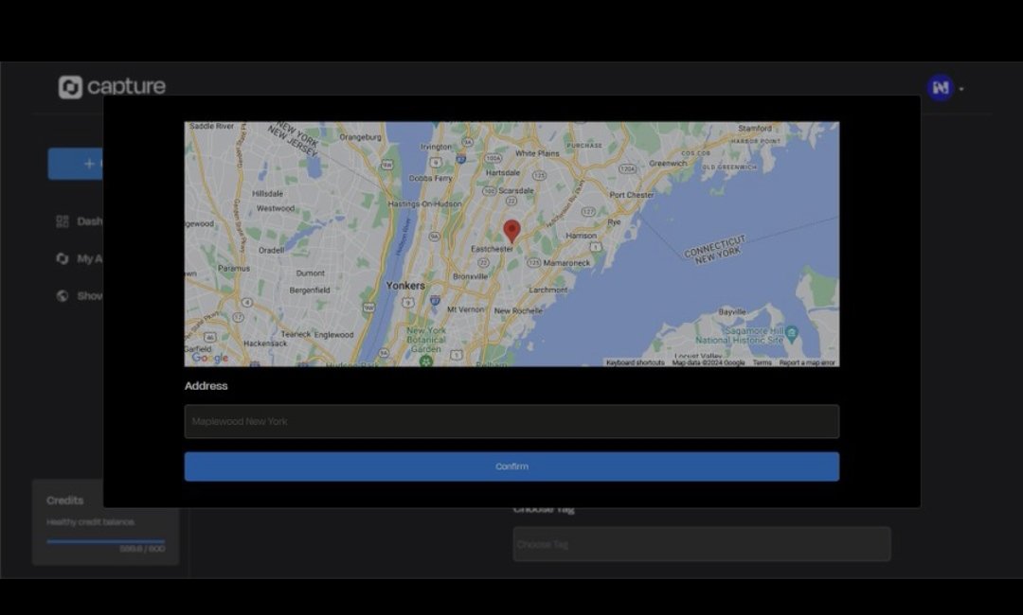Click the red location pin on the map

[512, 231]
